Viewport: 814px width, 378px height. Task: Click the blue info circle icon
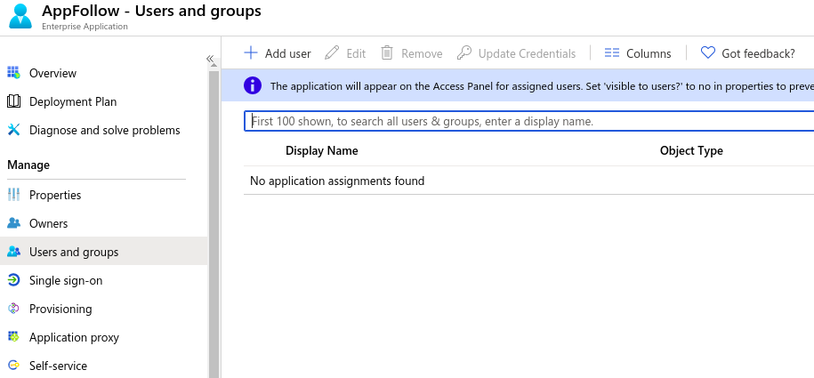(253, 85)
